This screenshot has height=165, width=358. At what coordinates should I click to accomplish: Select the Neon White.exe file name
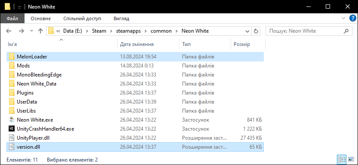(x=35, y=119)
